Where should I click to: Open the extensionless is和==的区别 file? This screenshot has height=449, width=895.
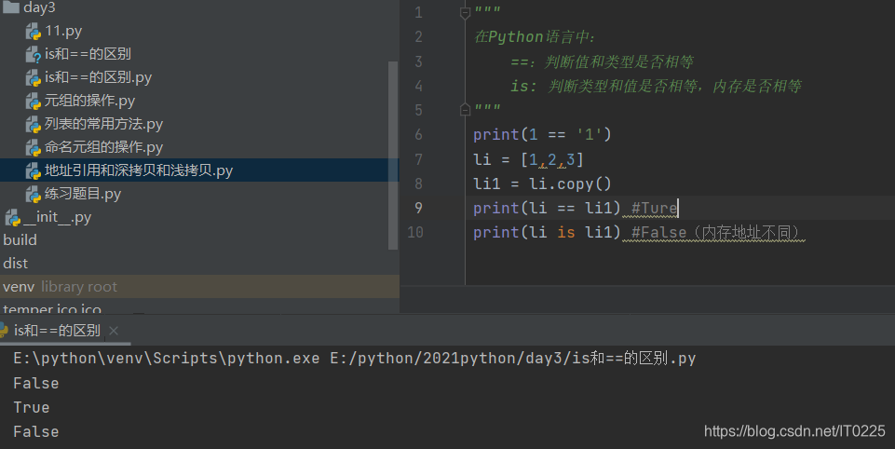point(88,54)
